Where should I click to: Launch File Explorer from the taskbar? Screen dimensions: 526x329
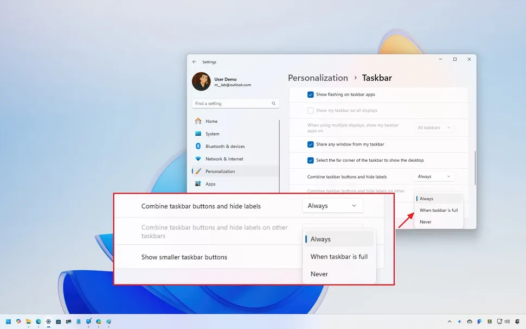(28, 321)
